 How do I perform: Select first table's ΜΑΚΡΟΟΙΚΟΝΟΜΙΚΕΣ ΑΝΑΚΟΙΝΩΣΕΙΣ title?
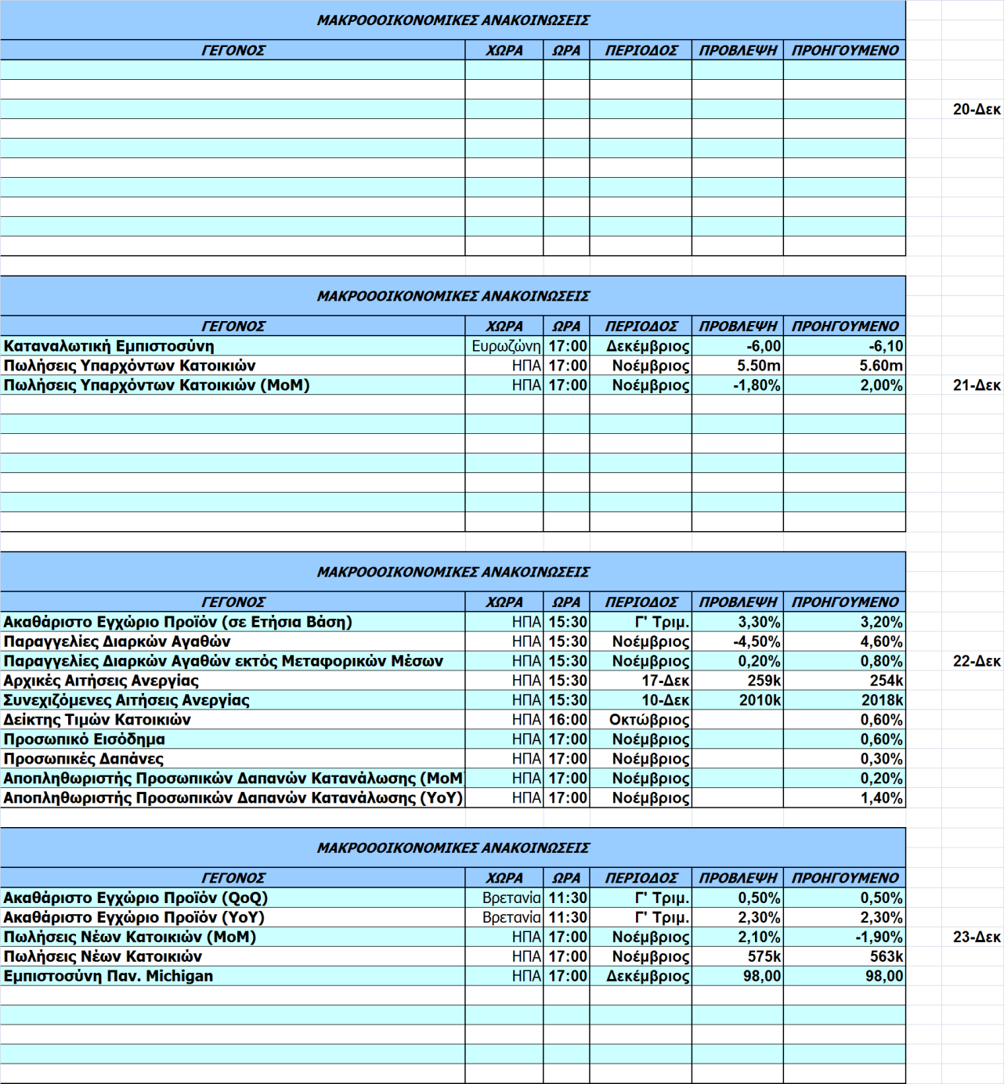(x=453, y=20)
